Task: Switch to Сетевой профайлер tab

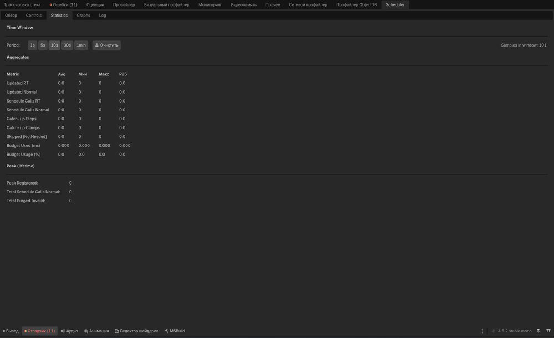Action: point(307,4)
